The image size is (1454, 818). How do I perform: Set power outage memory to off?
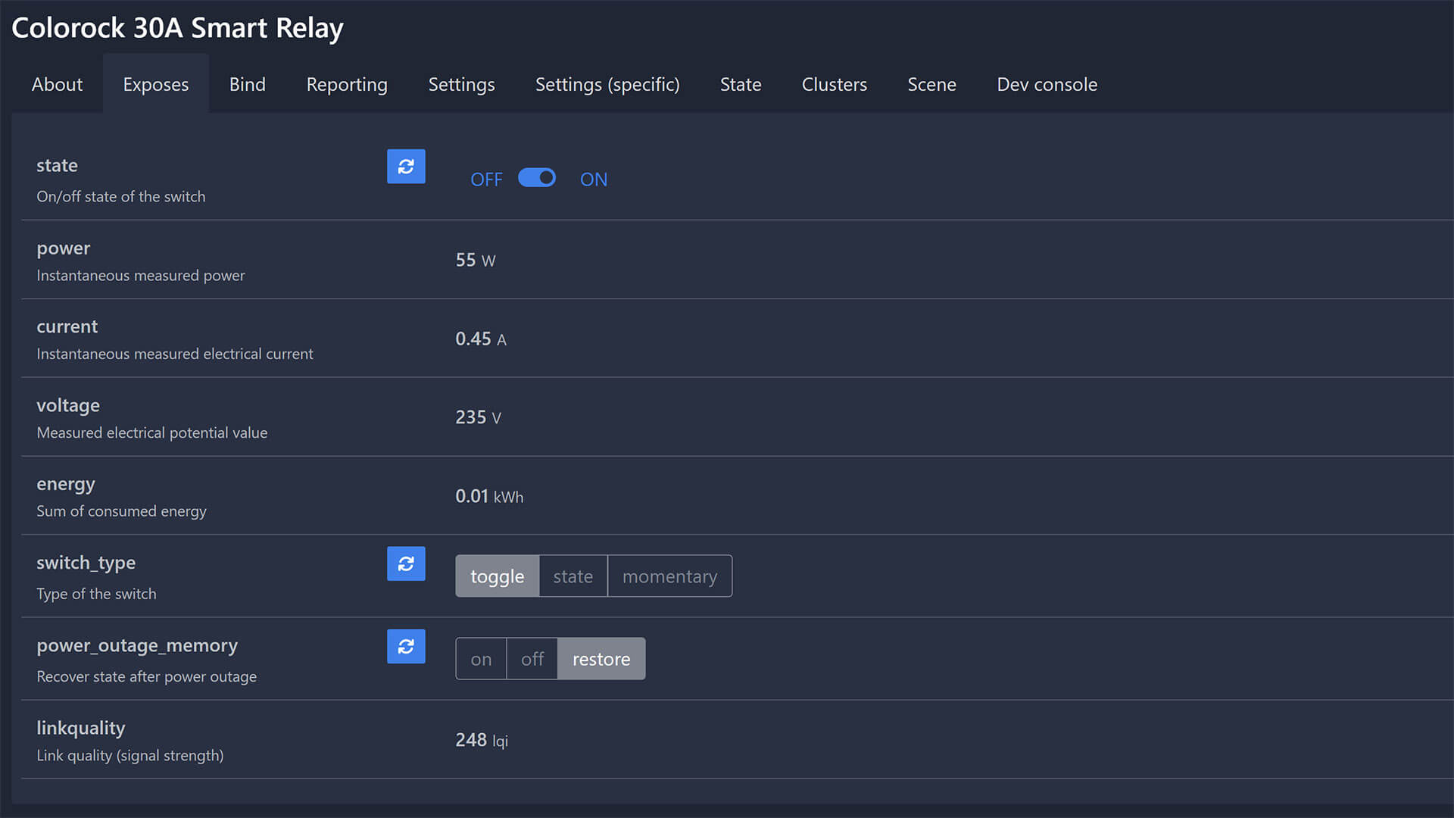532,659
